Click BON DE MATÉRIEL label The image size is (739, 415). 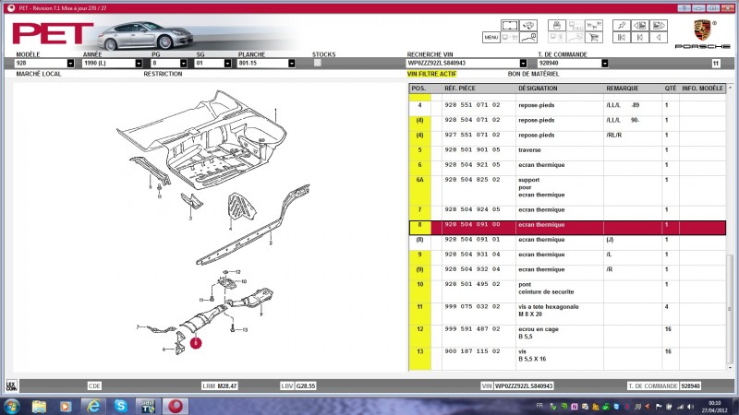pos(533,74)
